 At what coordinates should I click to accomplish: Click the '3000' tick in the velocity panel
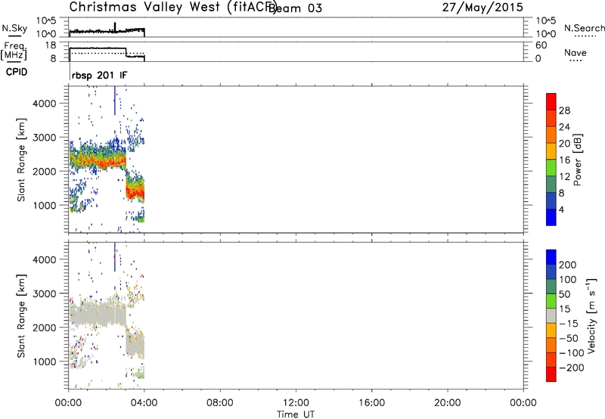45,293
